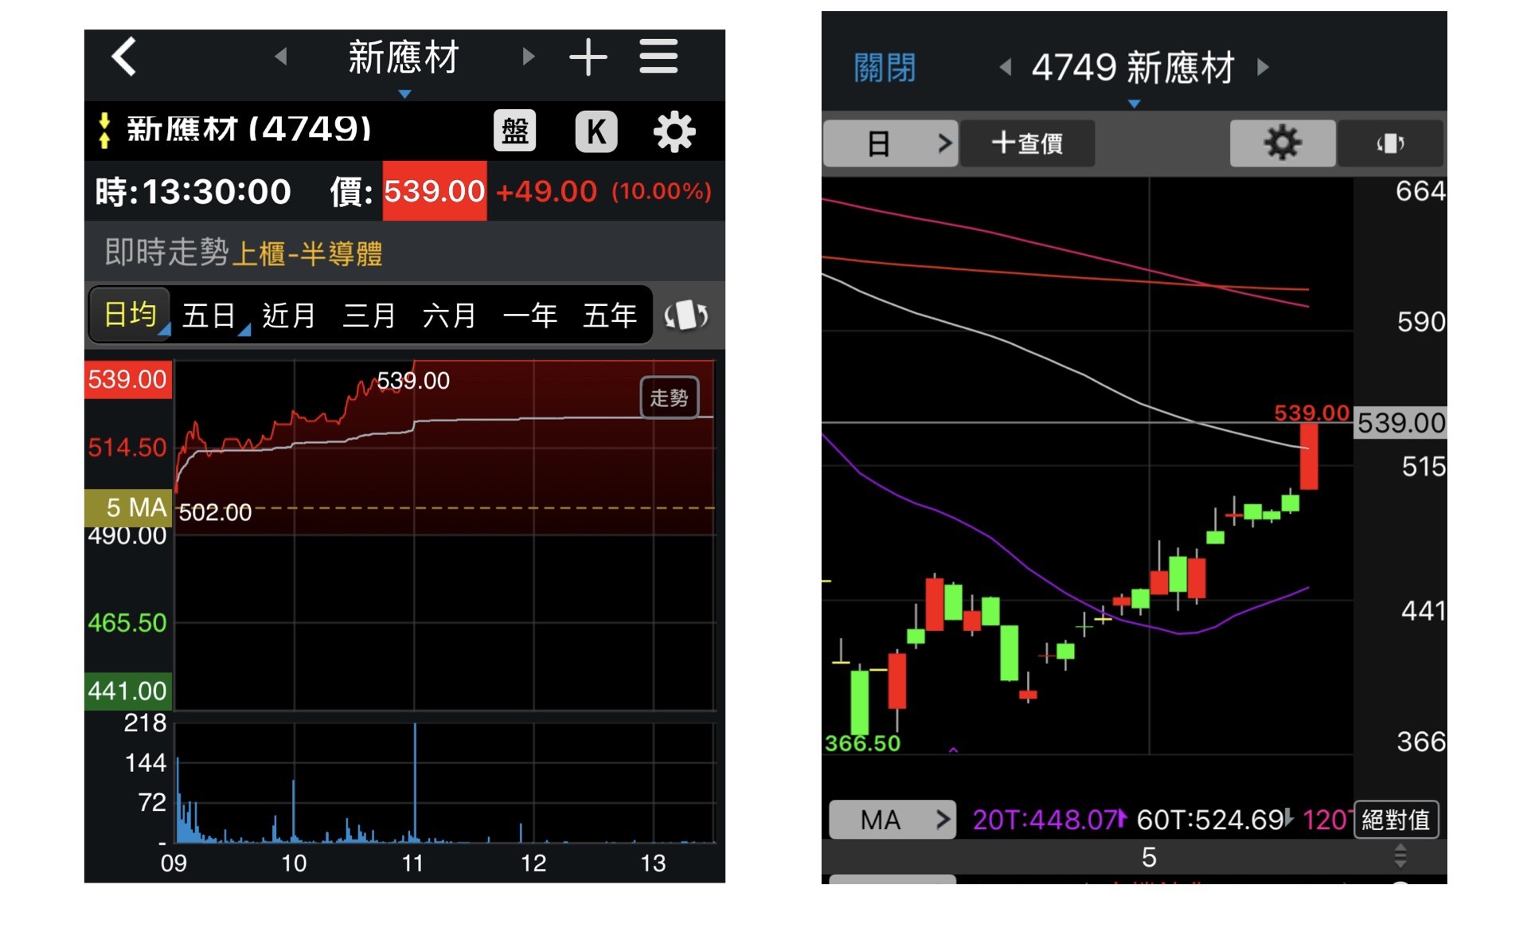1527x932 pixels.
Task: Select the 一年 tab
Action: pos(529,315)
